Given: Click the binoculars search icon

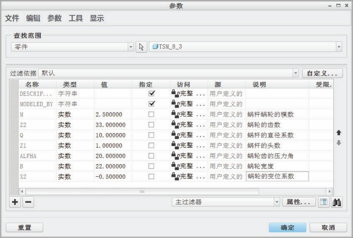Looking at the screenshot, I should coord(336,202).
